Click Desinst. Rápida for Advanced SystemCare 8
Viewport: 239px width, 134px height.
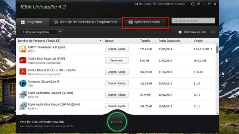pyautogui.click(x=117, y=83)
